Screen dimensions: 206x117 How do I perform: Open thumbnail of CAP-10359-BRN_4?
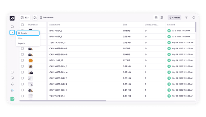[31, 72]
